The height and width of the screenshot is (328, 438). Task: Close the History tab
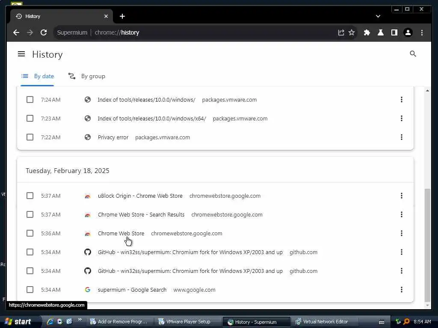(106, 16)
